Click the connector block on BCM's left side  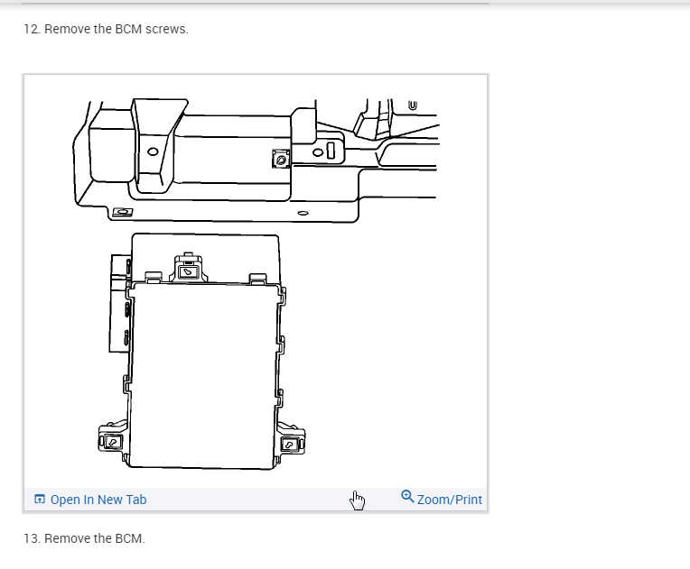120,303
